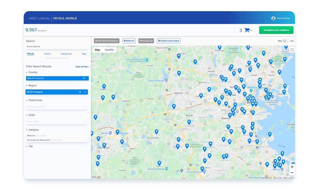This screenshot has height=193, width=319.
Task: Collapse the Postal Code filter section
Action: click(27, 100)
